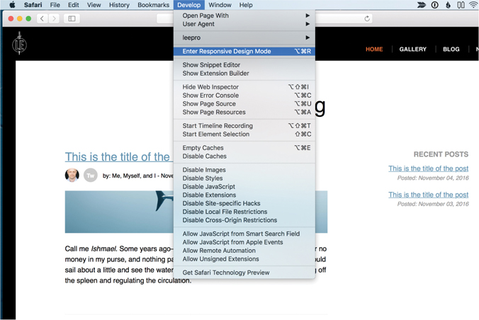
Task: Open first recent post link in sidebar
Action: [x=428, y=168]
